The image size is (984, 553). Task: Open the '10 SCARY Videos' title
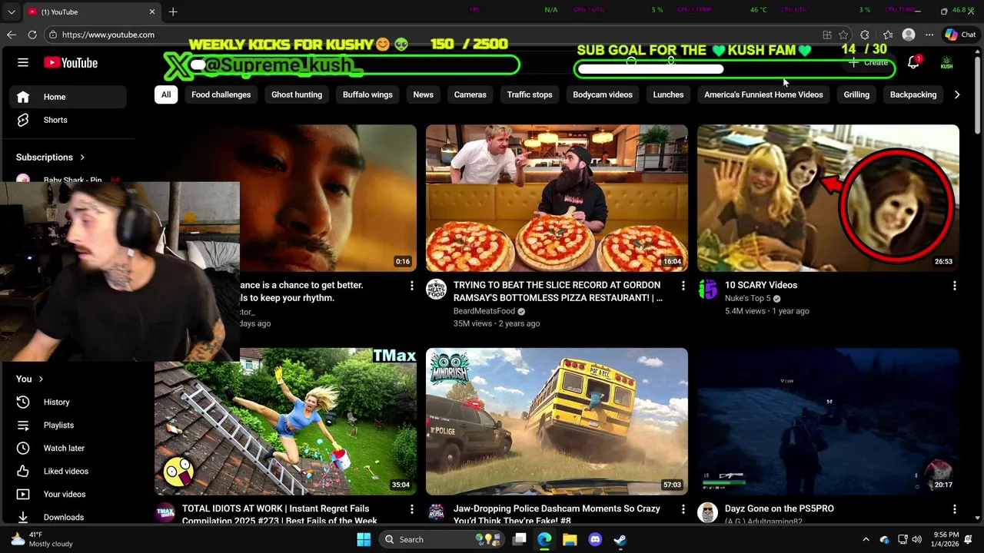pyautogui.click(x=761, y=285)
